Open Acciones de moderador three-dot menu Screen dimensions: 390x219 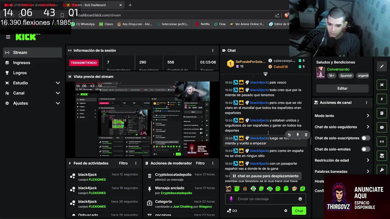(x=213, y=163)
